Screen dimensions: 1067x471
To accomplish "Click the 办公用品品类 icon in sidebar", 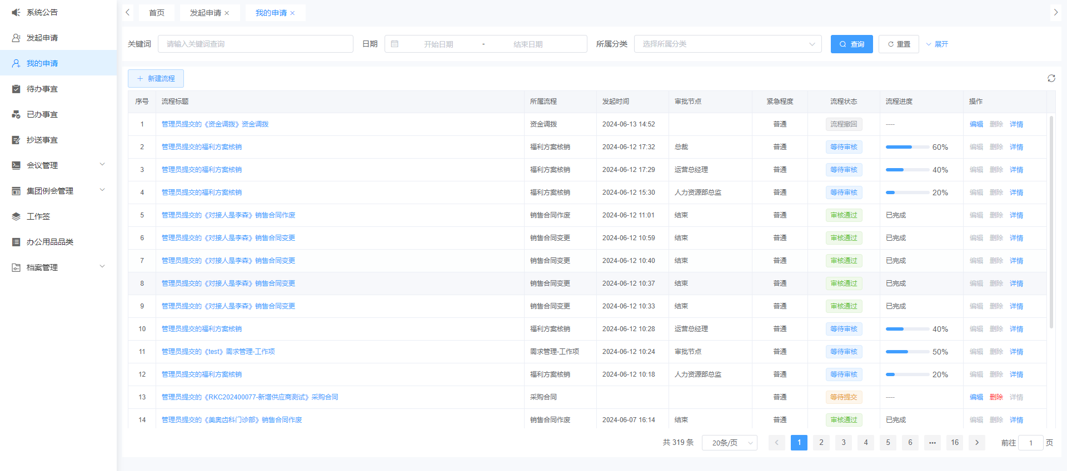I will click(x=16, y=242).
